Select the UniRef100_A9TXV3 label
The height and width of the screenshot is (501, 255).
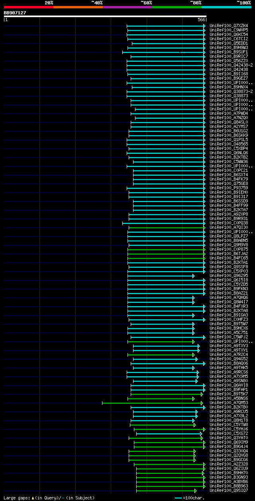pos(229,346)
